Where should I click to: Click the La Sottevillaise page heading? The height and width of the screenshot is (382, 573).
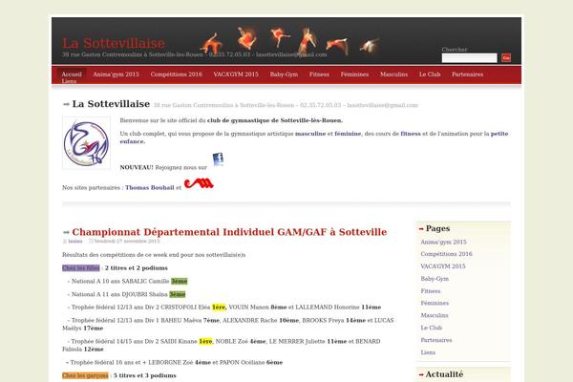(x=111, y=104)
